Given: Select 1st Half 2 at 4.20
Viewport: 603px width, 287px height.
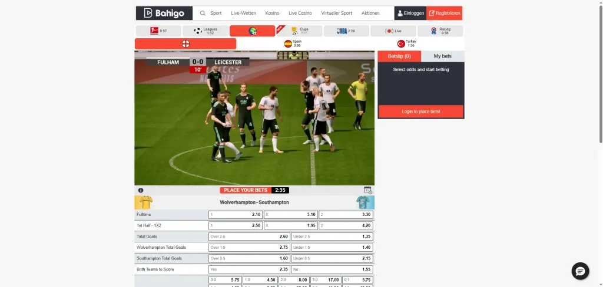Looking at the screenshot, I should coord(346,226).
